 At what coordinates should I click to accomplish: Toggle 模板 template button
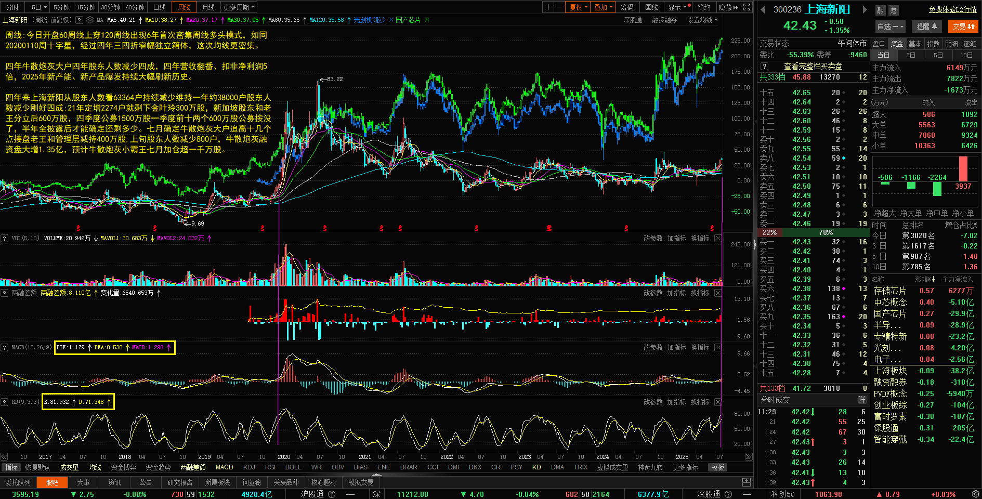coord(718,467)
